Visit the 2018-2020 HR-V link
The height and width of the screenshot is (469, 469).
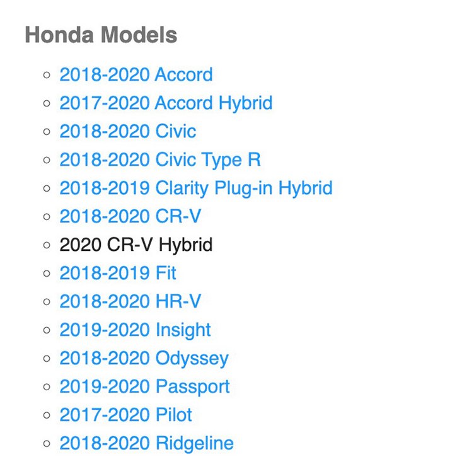point(130,301)
